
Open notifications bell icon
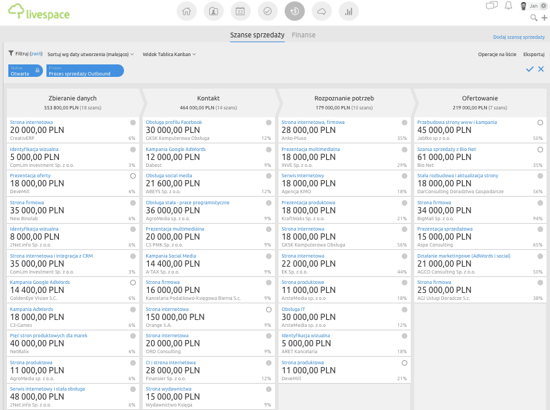(508, 6)
